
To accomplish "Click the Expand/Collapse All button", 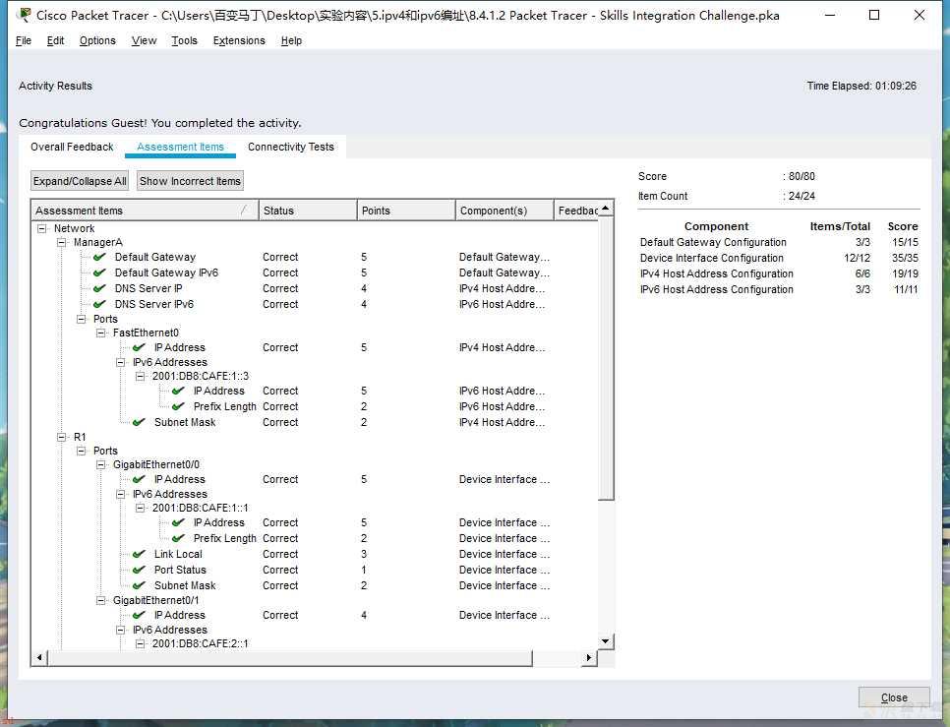I will 80,181.
